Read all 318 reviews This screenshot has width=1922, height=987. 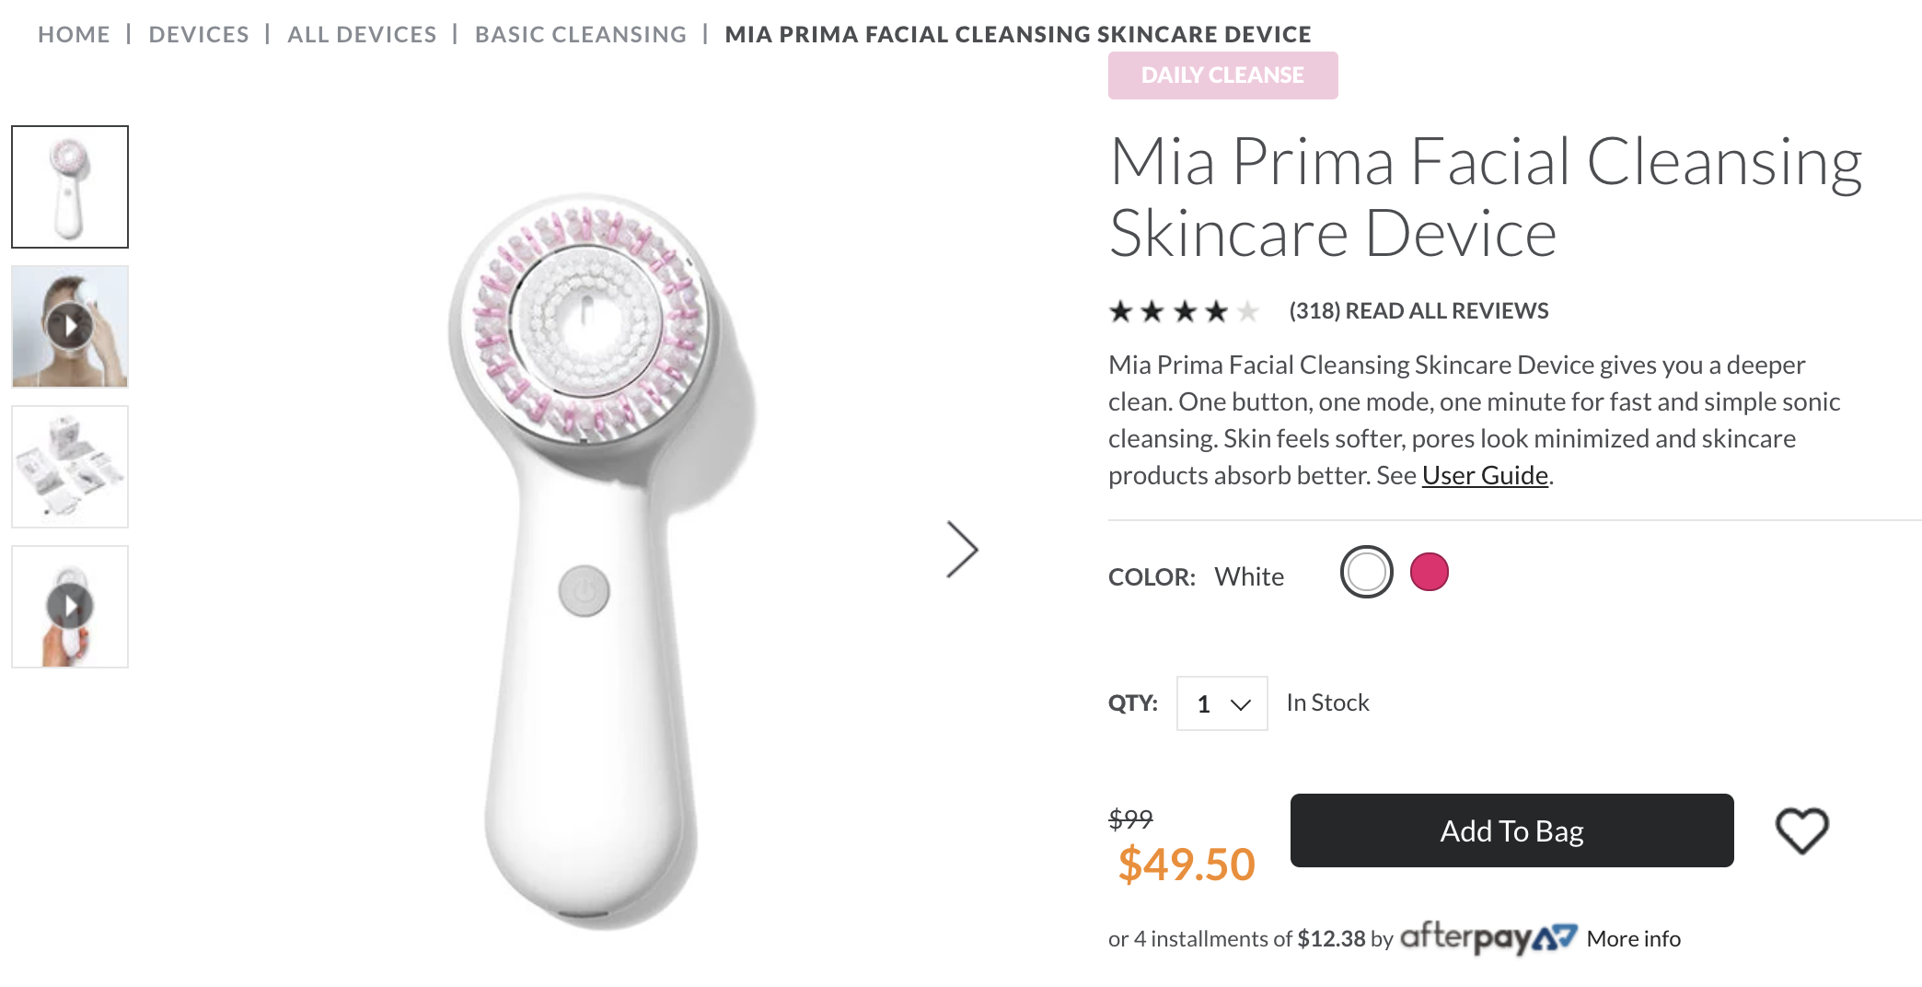(1418, 311)
